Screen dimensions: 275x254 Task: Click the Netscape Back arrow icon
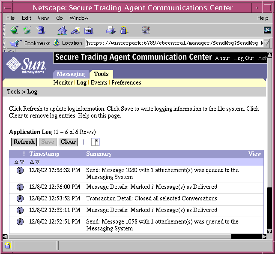click(x=15, y=30)
